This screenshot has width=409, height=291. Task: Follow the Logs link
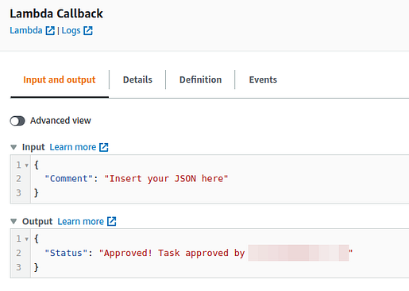(71, 30)
